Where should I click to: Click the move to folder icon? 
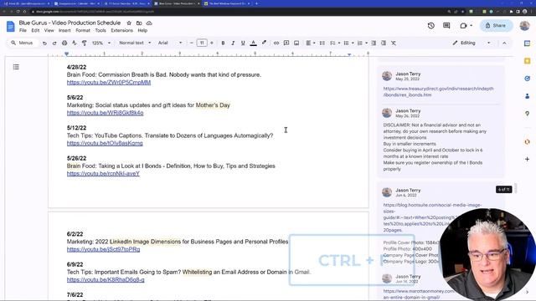[x=139, y=23]
